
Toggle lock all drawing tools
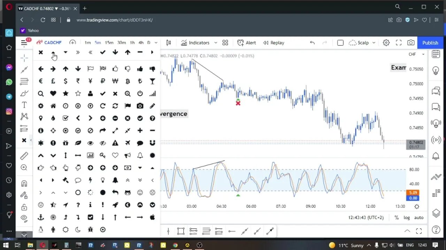point(24,207)
